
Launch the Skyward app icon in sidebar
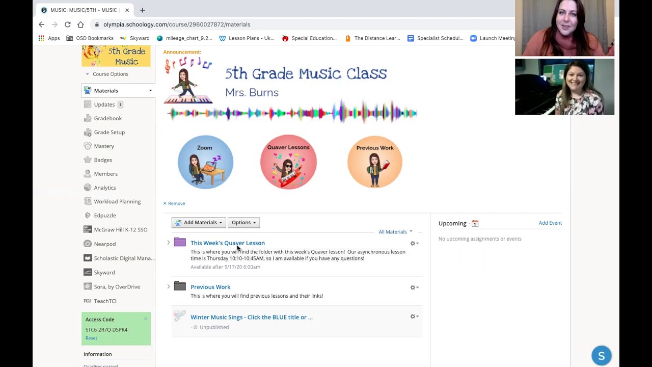pyautogui.click(x=88, y=272)
